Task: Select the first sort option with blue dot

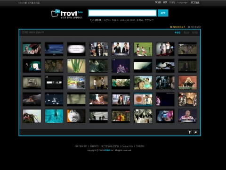Action: pyautogui.click(x=178, y=33)
